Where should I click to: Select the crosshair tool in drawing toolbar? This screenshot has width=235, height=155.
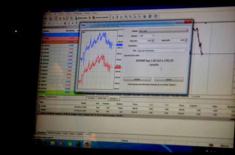[49, 23]
